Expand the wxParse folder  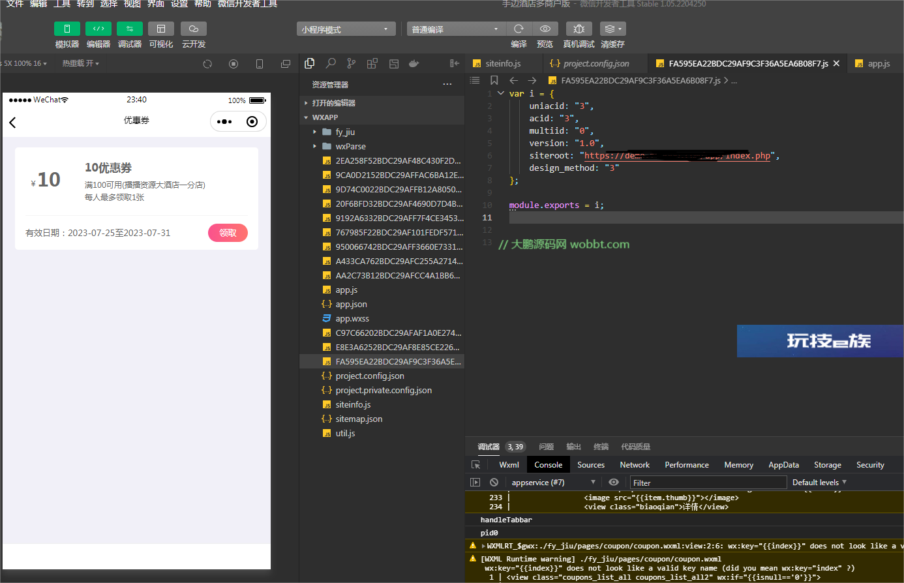coord(382,146)
